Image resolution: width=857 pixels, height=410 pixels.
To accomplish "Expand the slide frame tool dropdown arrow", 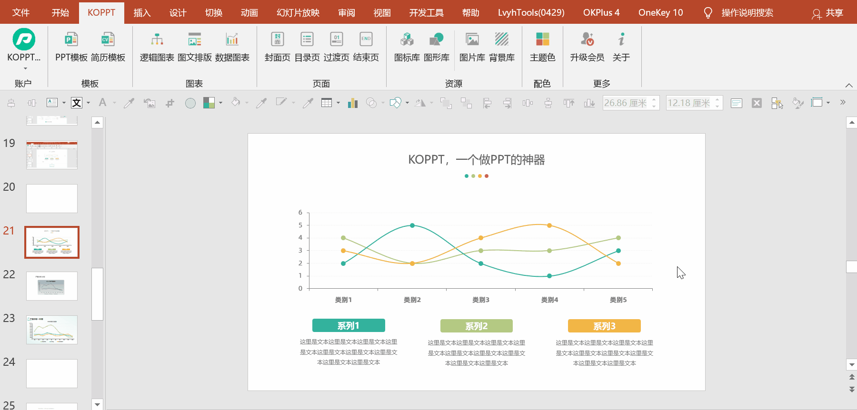I will pos(828,103).
